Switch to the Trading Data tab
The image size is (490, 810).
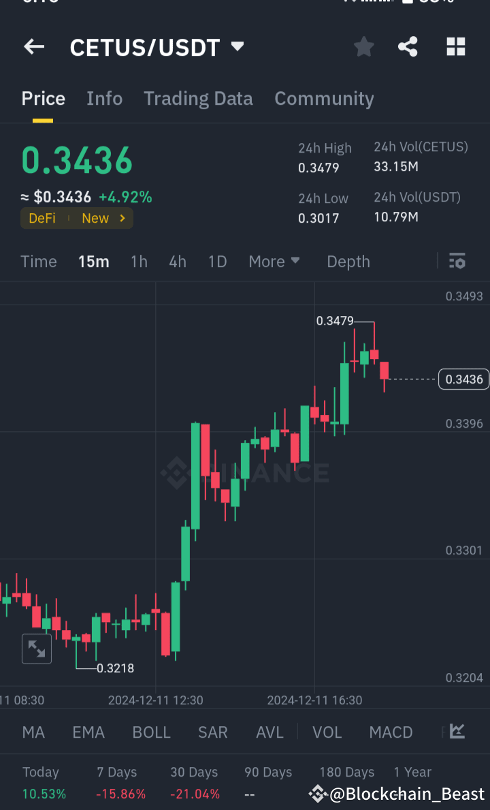pos(198,99)
